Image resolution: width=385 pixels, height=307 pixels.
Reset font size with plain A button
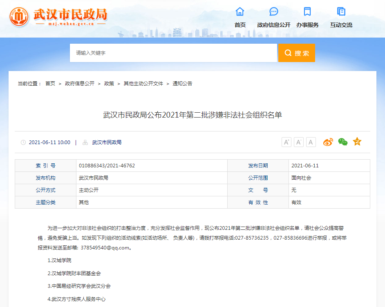tap(311, 142)
